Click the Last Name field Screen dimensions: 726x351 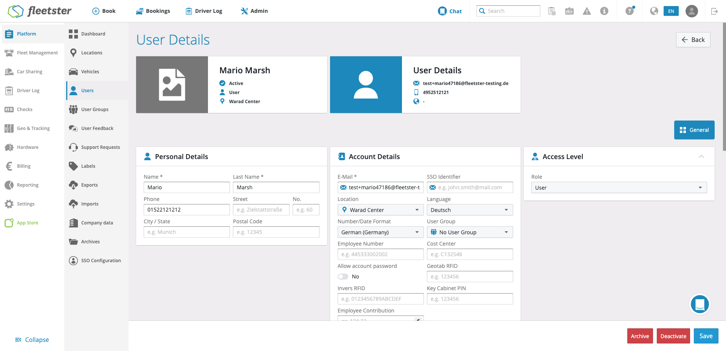click(x=276, y=187)
